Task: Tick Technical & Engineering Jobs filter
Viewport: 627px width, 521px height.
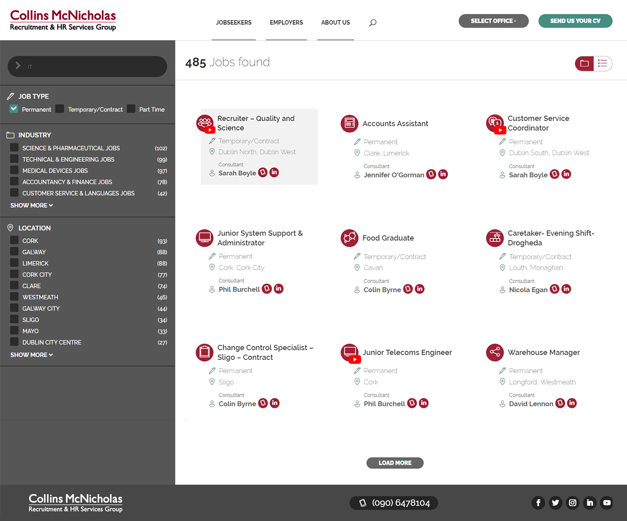Action: click(x=14, y=159)
